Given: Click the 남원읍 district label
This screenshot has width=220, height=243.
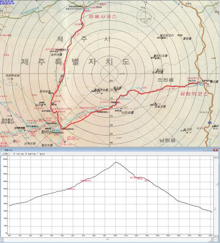Looking at the screenshot, I should pyautogui.click(x=167, y=140).
